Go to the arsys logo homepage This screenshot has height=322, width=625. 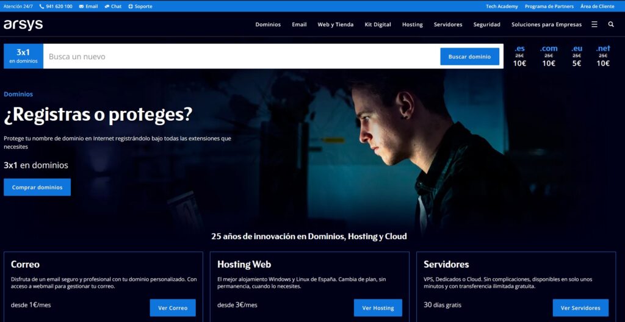[23, 25]
